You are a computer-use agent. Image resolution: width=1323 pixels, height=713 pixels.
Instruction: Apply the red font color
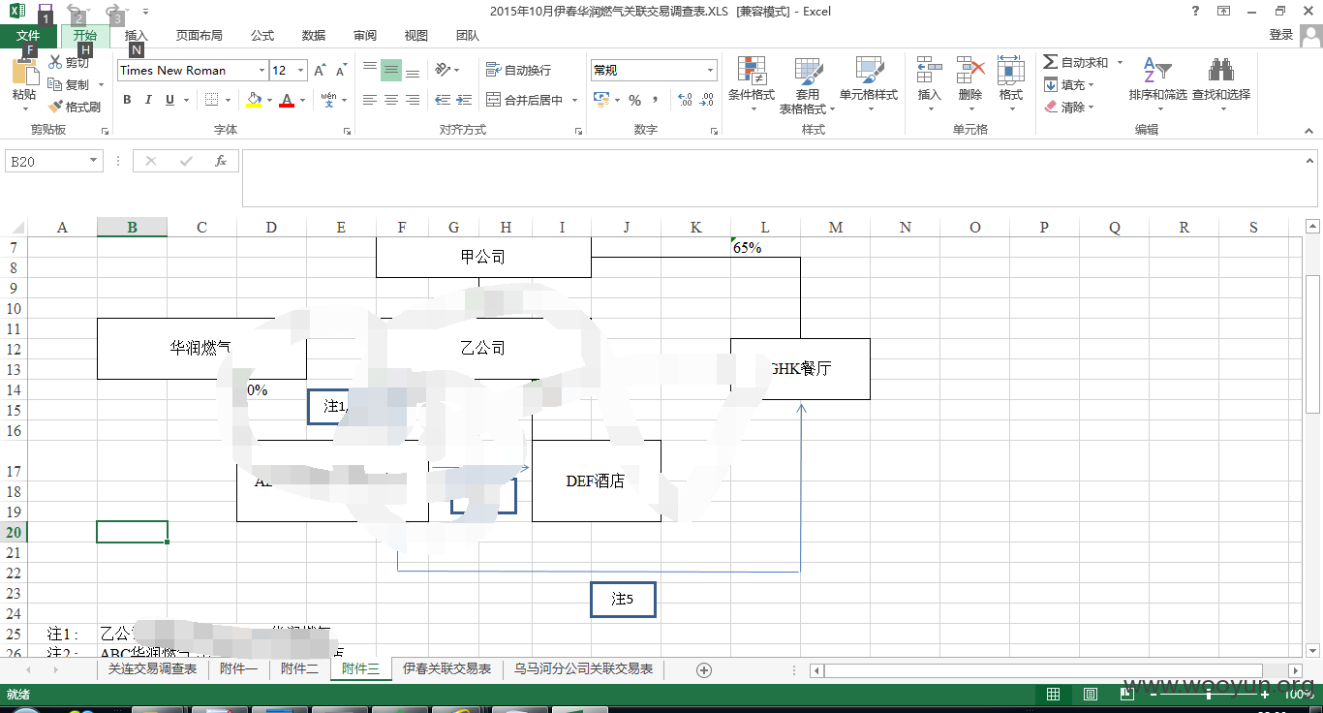pos(287,100)
